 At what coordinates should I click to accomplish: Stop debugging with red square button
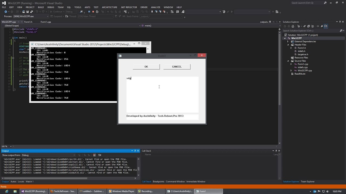coord(93,12)
